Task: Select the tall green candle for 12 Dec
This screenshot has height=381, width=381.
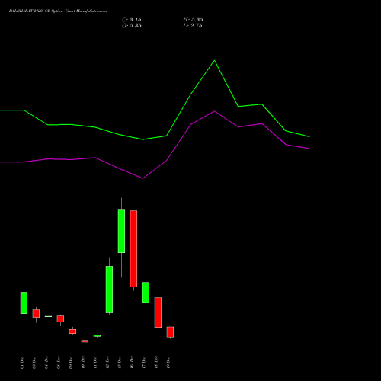Action: tap(109, 290)
